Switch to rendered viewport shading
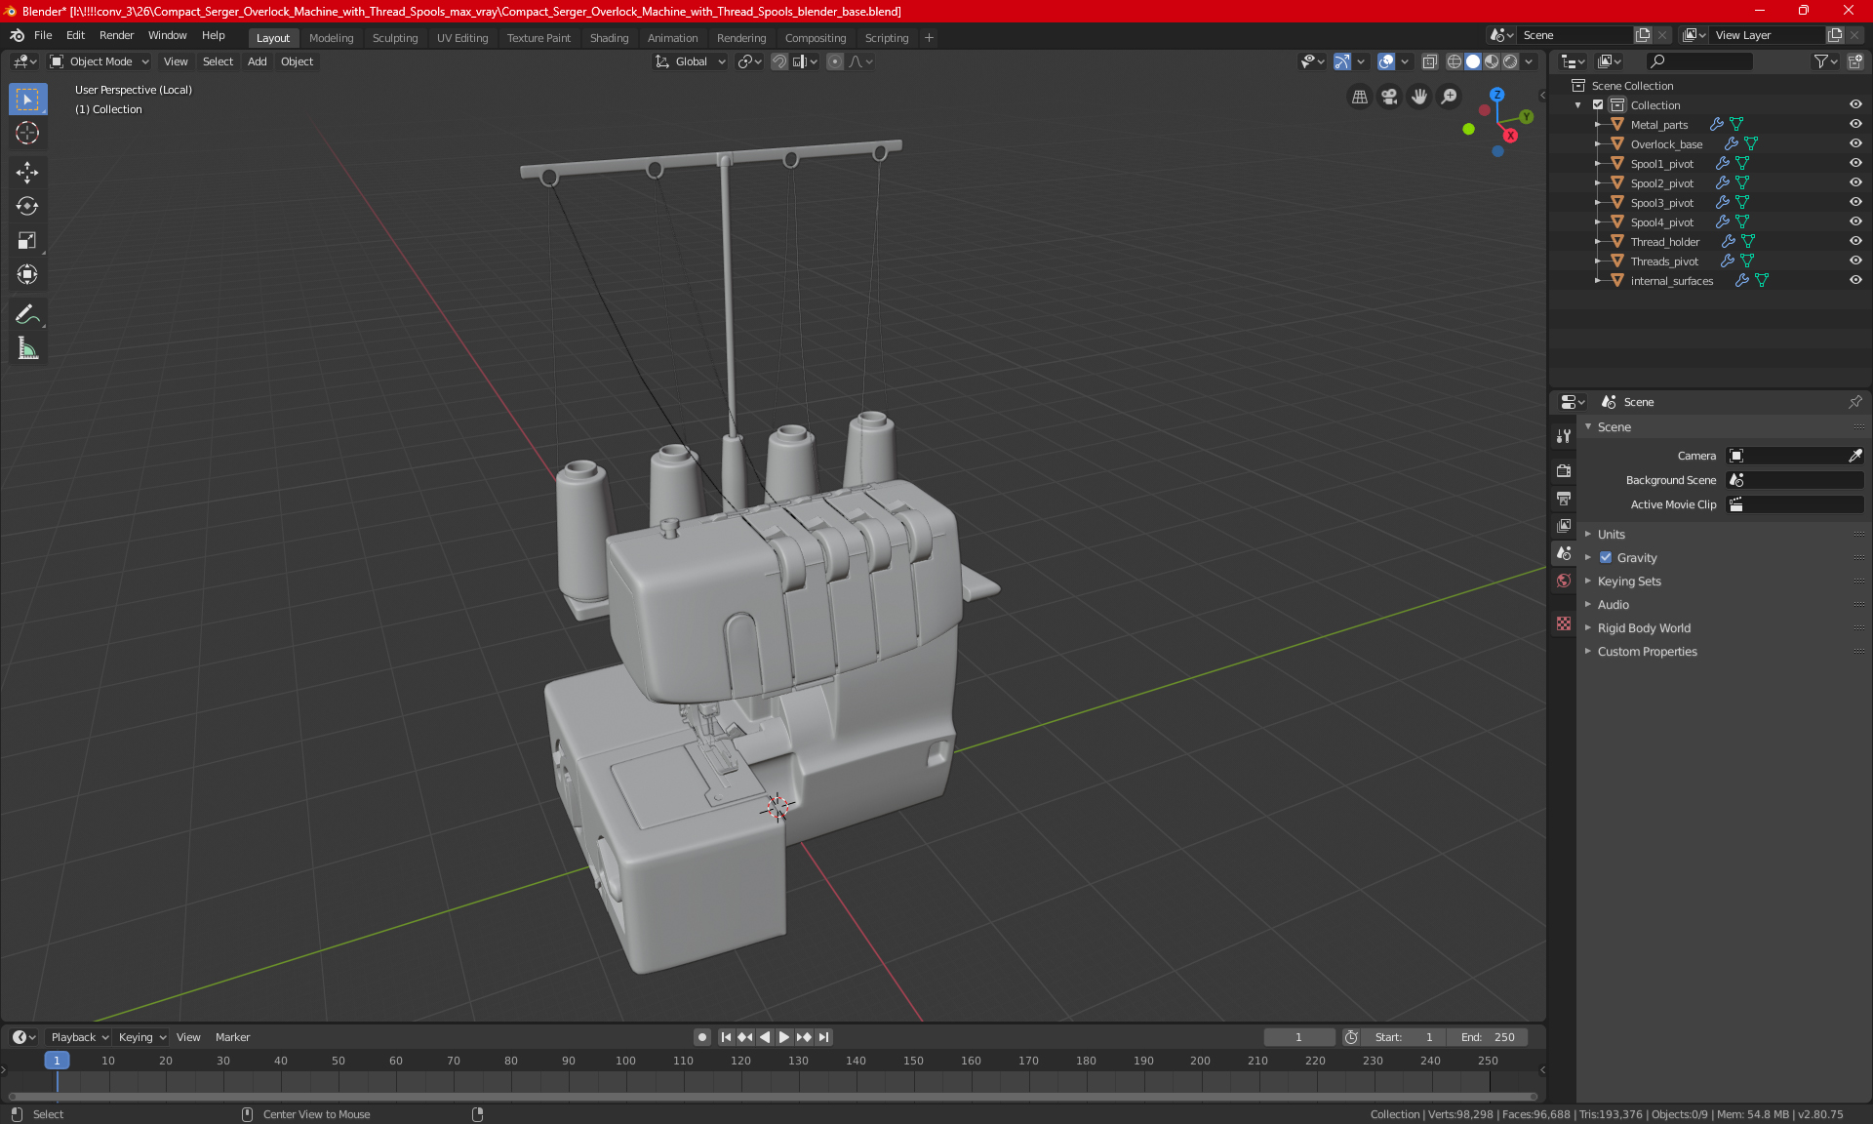1873x1124 pixels. coord(1510,61)
